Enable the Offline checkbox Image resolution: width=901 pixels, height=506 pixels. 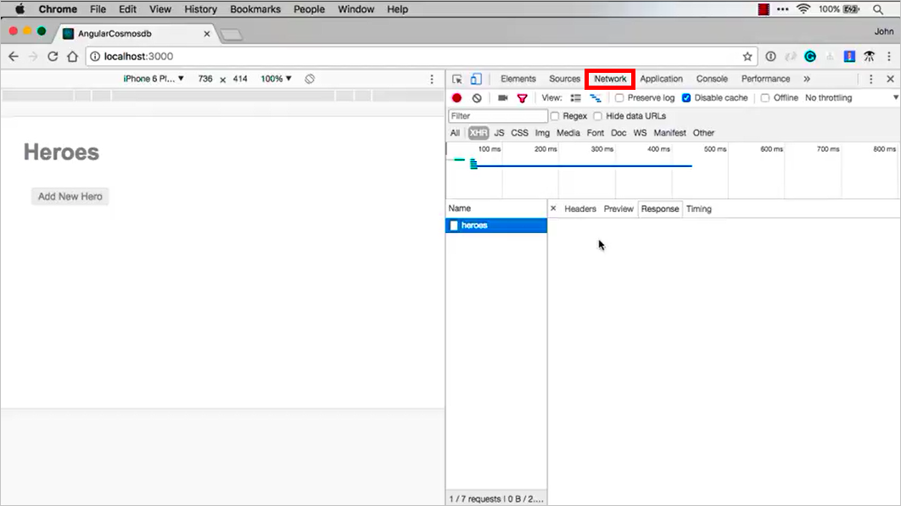(x=765, y=97)
